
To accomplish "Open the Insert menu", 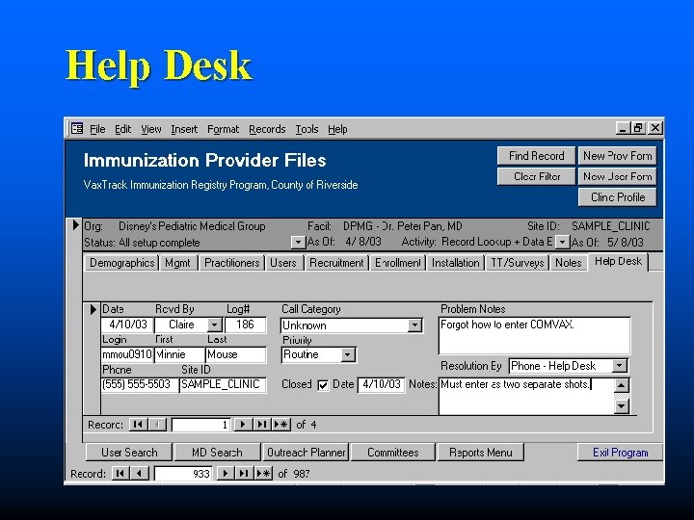I will tap(184, 129).
